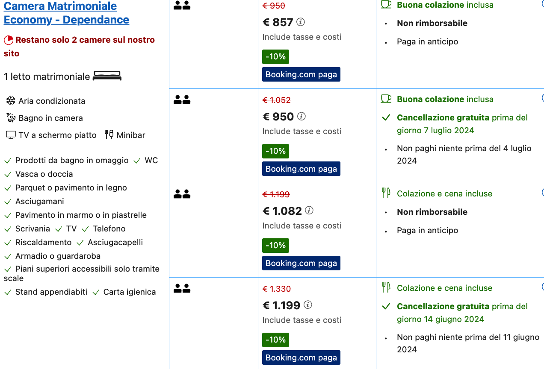This screenshot has height=369, width=544.
Task: Click the flat-screen TV icon
Action: [x=11, y=135]
